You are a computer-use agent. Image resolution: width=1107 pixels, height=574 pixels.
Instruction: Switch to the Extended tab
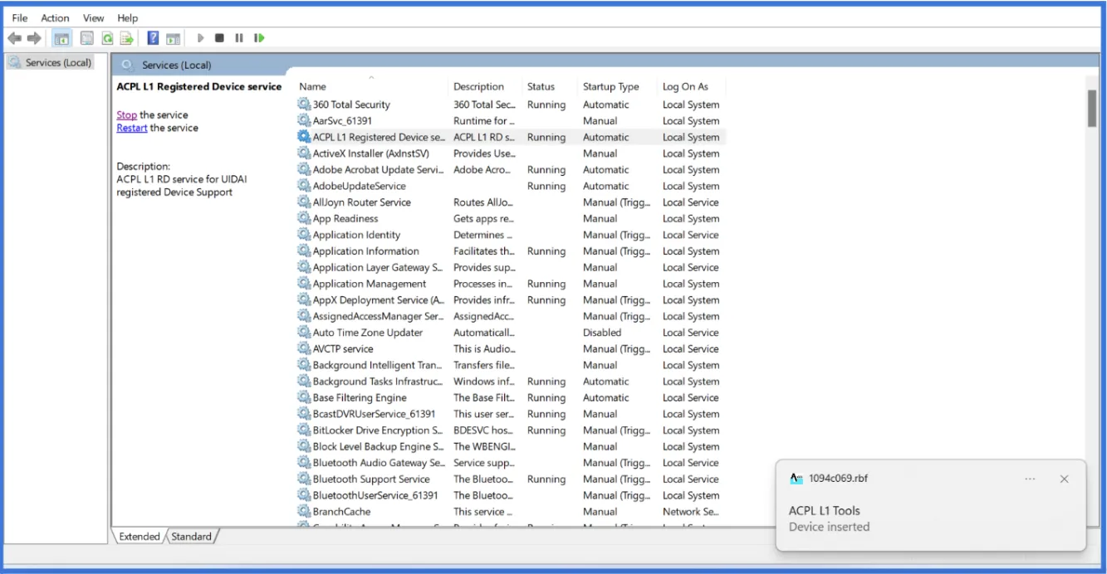140,537
